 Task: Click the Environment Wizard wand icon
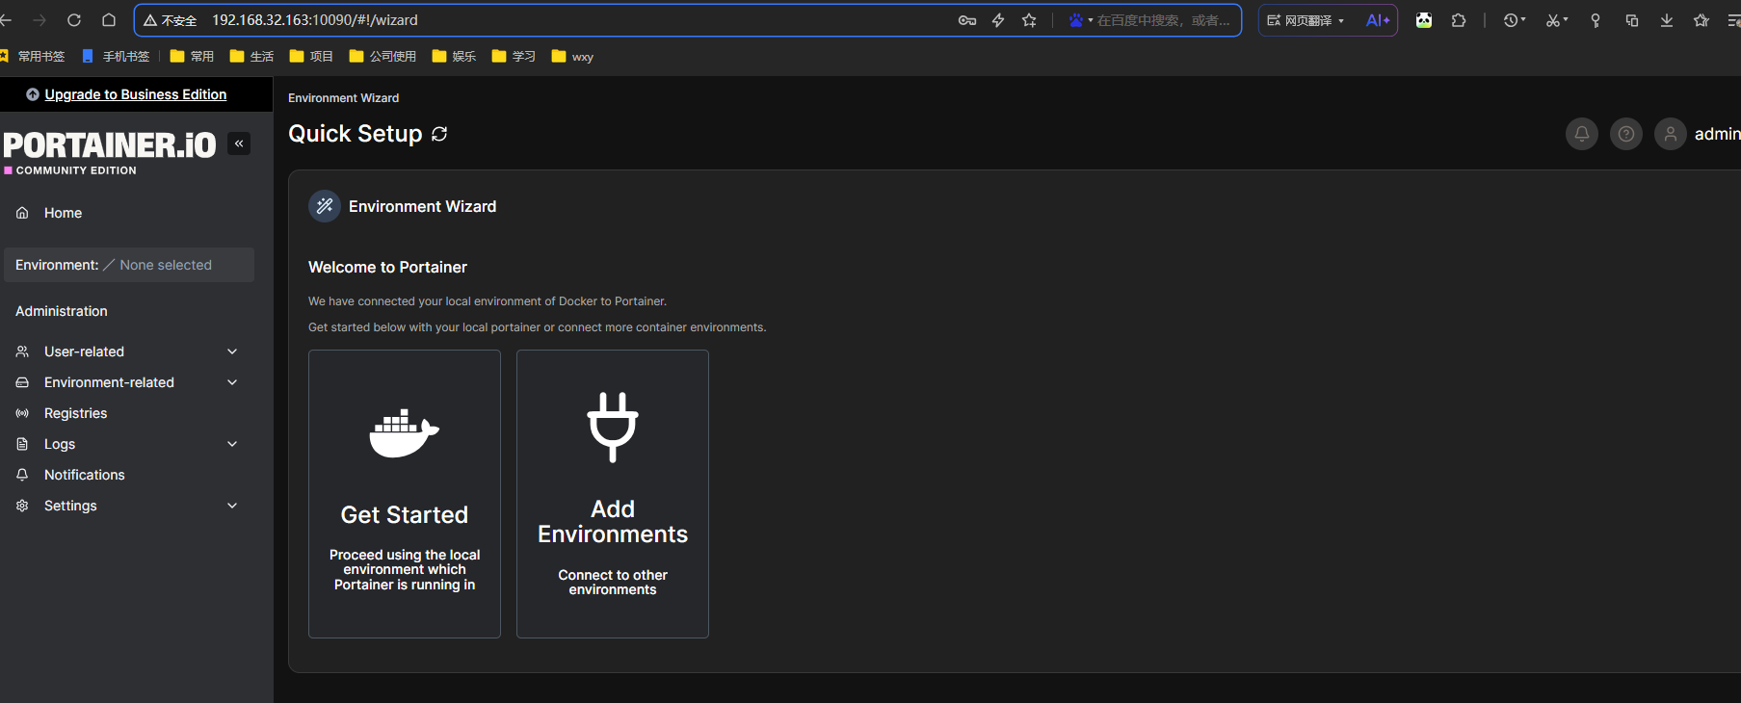[x=325, y=206]
